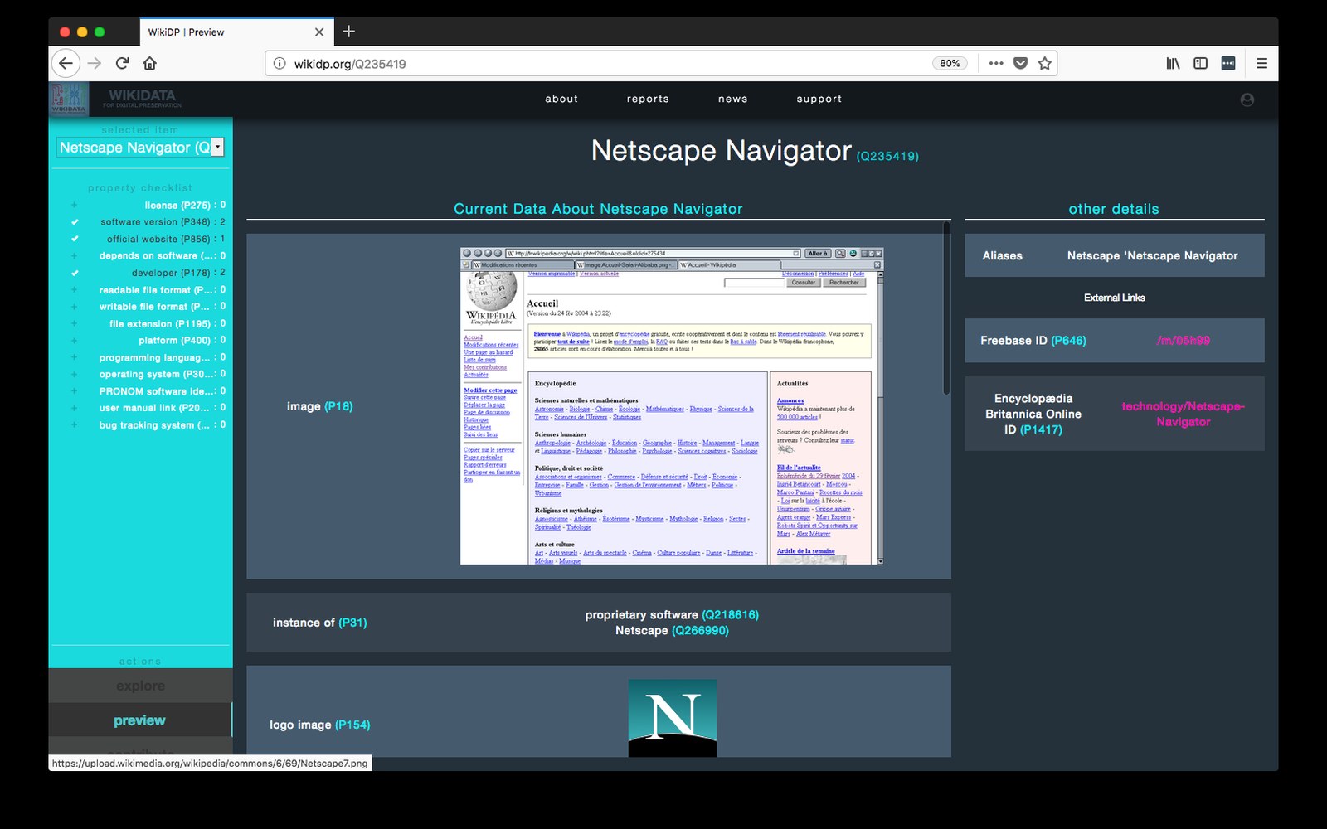Open the news menu item
This screenshot has height=829, width=1327.
tap(732, 99)
